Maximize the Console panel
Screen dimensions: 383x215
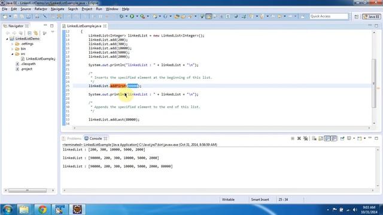(x=376, y=138)
